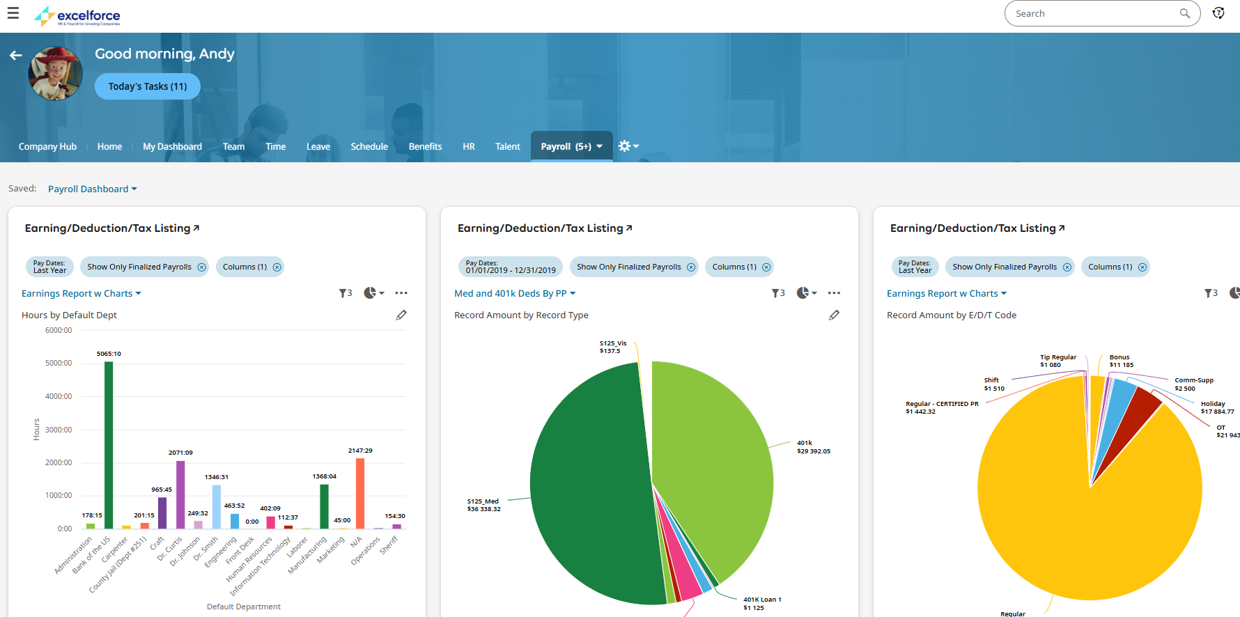Viewport: 1240px width, 617px height.
Task: Open more options on Med and 401k Deds card
Action: click(x=834, y=293)
